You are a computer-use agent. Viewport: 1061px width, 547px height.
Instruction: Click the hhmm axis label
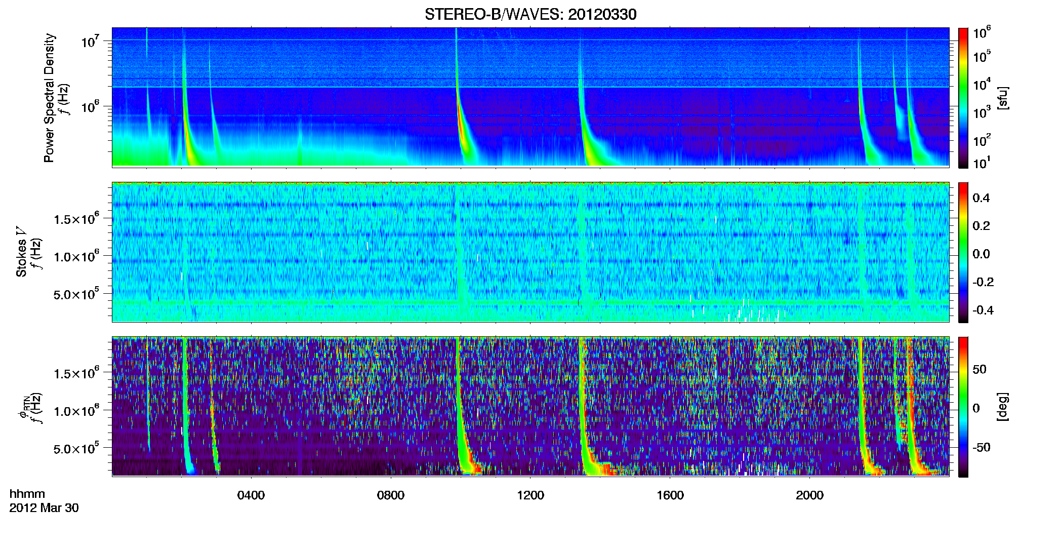coord(27,494)
